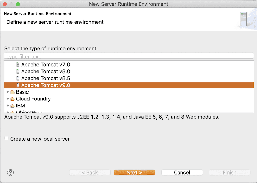257x183 pixels.
Task: Close the dialog with the red window button
Action: (5, 4)
